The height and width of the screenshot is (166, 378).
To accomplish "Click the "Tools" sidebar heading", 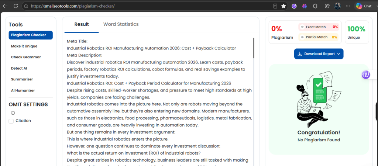I will click(x=16, y=25).
